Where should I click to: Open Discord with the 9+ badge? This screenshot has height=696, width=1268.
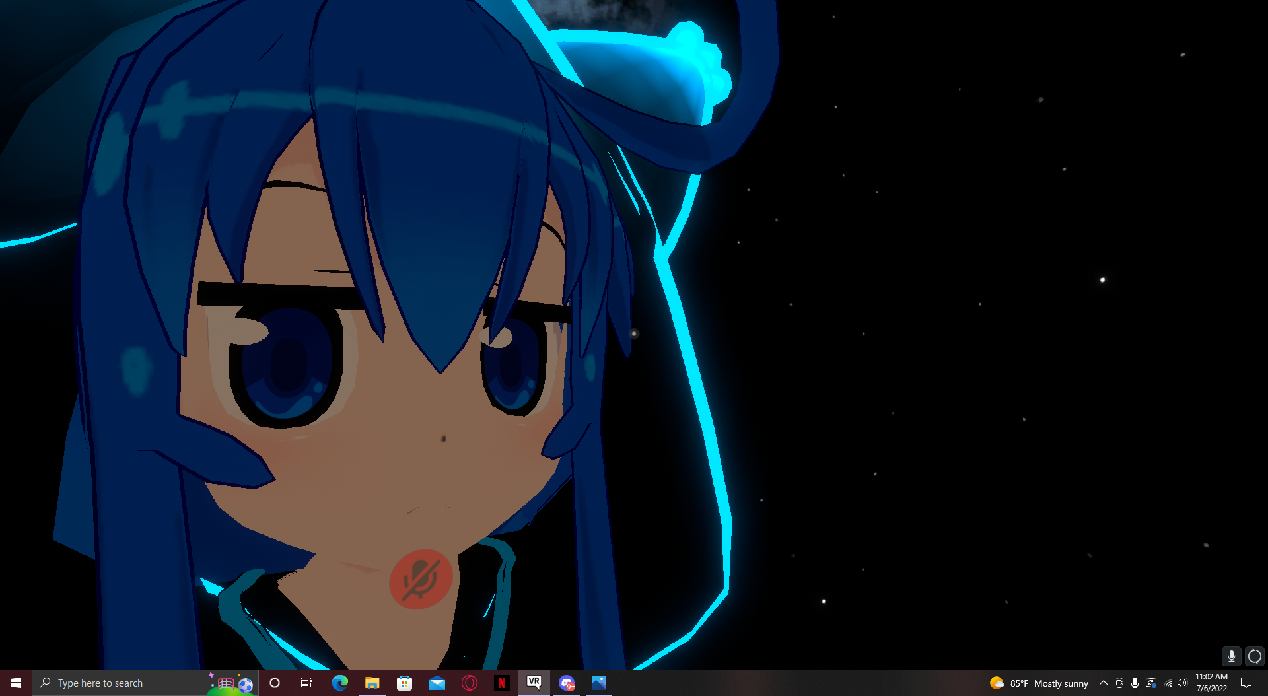point(566,683)
